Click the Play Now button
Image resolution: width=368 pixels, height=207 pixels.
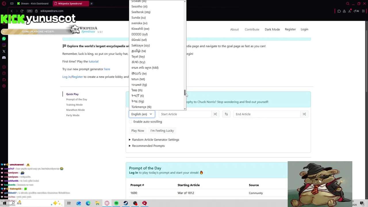click(x=138, y=131)
